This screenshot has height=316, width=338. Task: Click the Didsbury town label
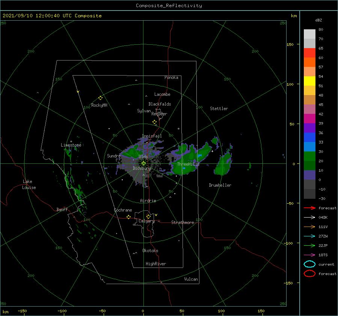tap(142, 168)
